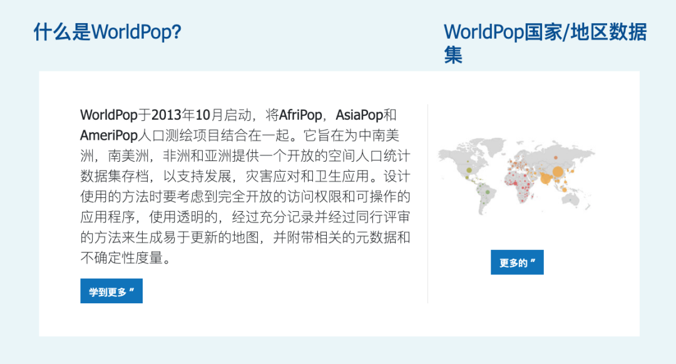Click the 更多的 button under the map
Image resolution: width=676 pixels, height=364 pixels.
click(x=517, y=263)
